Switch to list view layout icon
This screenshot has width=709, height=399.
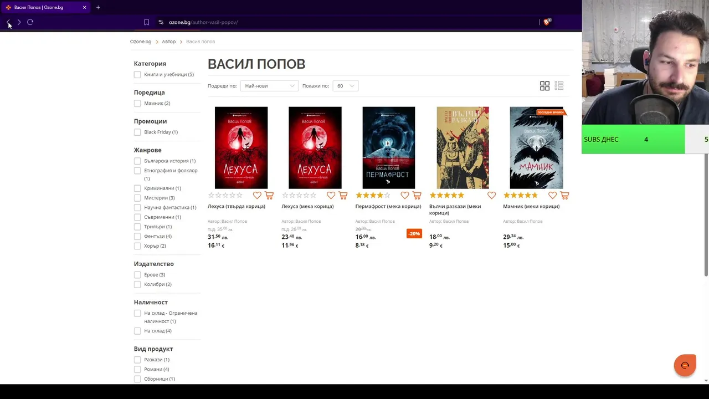[x=559, y=86]
